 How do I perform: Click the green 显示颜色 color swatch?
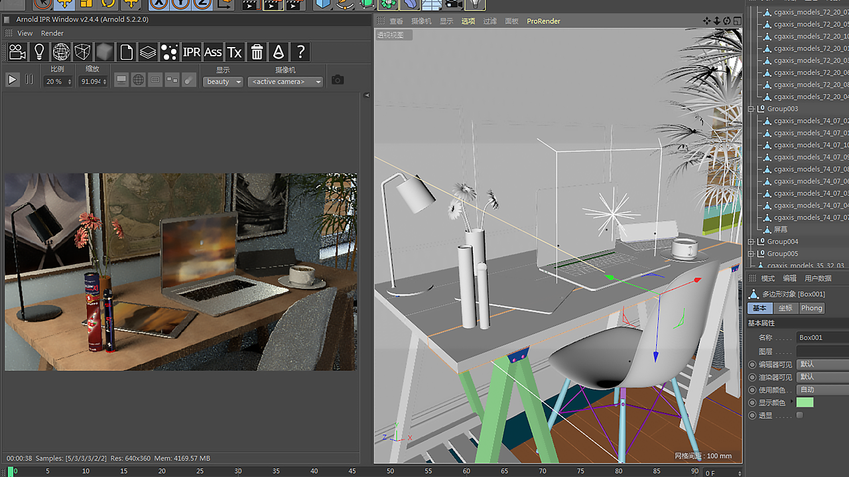[x=805, y=402]
